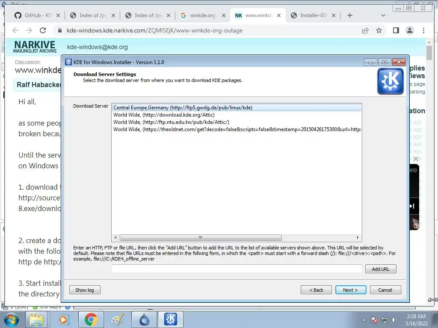438x328 pixels.
Task: Click the server list horizontal scrollbar thumb
Action: pos(201,237)
